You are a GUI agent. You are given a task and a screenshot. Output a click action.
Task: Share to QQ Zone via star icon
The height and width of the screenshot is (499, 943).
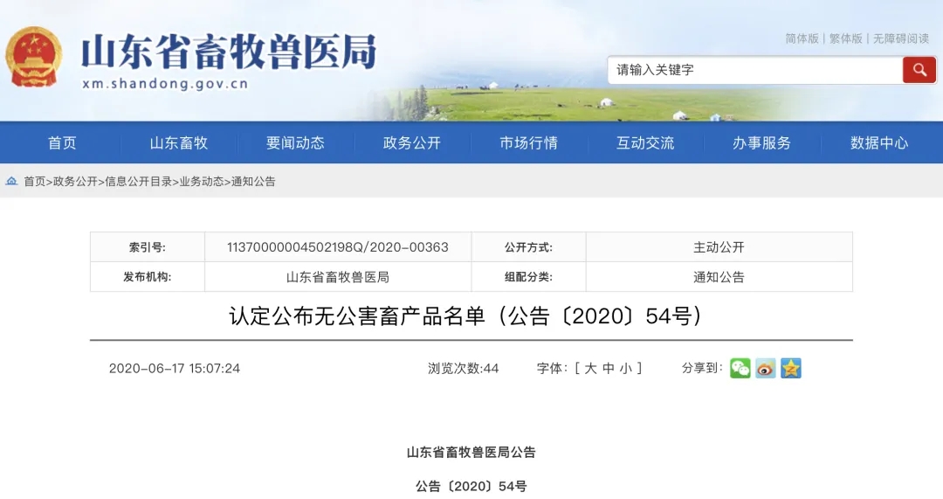click(x=791, y=368)
